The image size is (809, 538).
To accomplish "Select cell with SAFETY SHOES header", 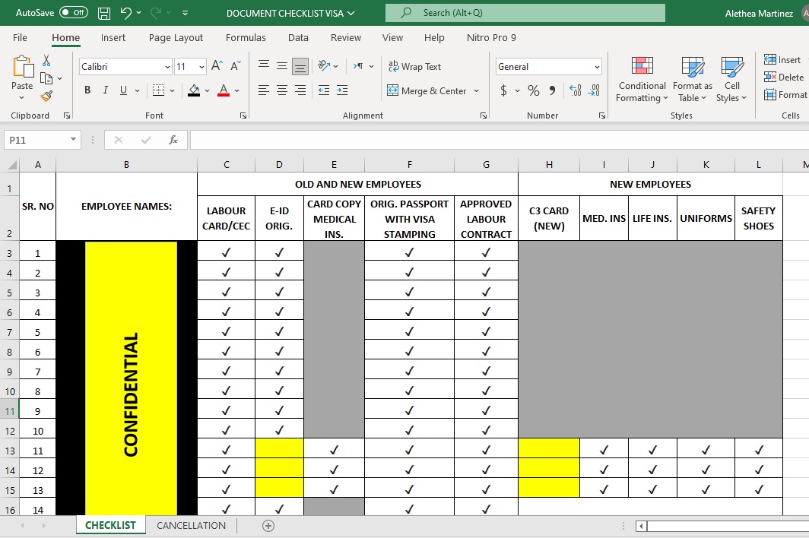I will pos(759,218).
